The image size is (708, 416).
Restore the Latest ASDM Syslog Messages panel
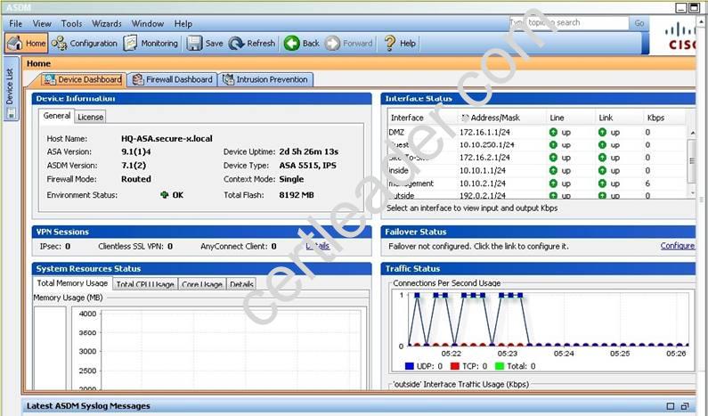[x=671, y=406]
